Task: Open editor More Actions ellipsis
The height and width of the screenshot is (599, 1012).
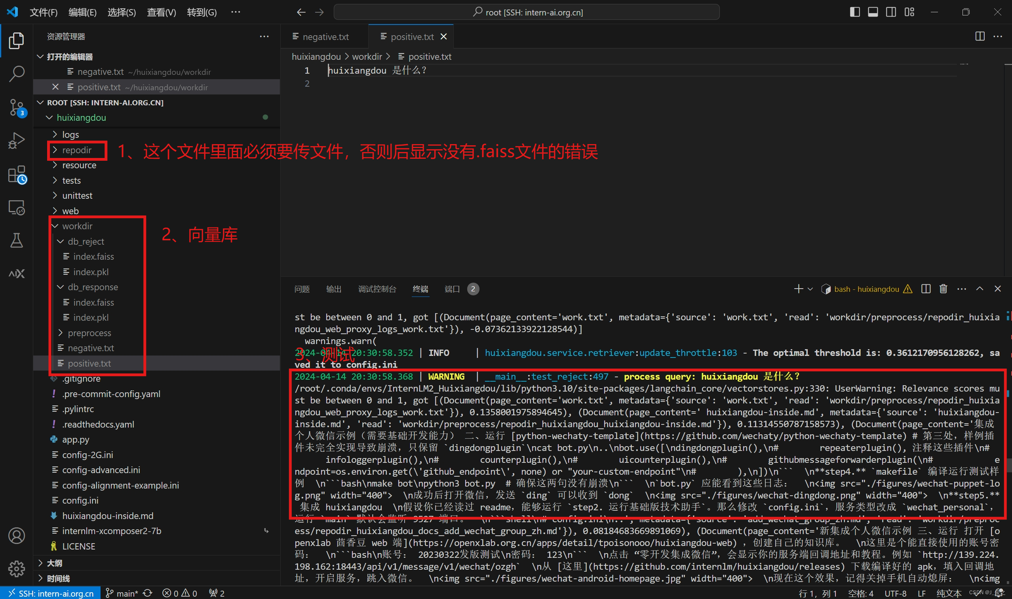Action: 998,36
